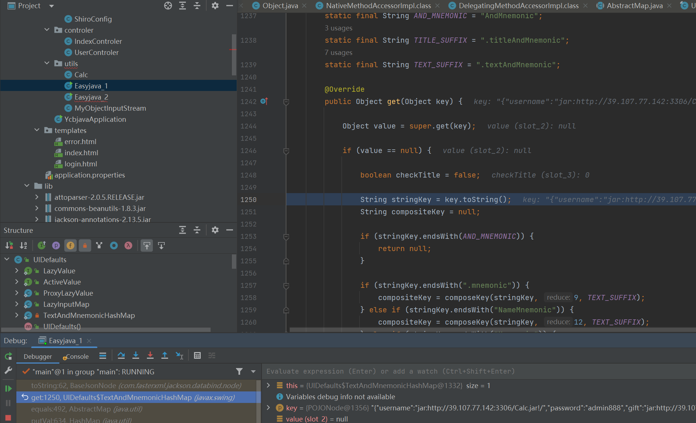Screen dimensions: 696x423
Task: Open Structure panel settings gear
Action: click(x=215, y=230)
